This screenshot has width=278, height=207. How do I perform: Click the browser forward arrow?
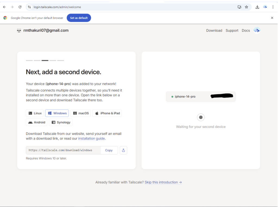(x=12, y=7)
